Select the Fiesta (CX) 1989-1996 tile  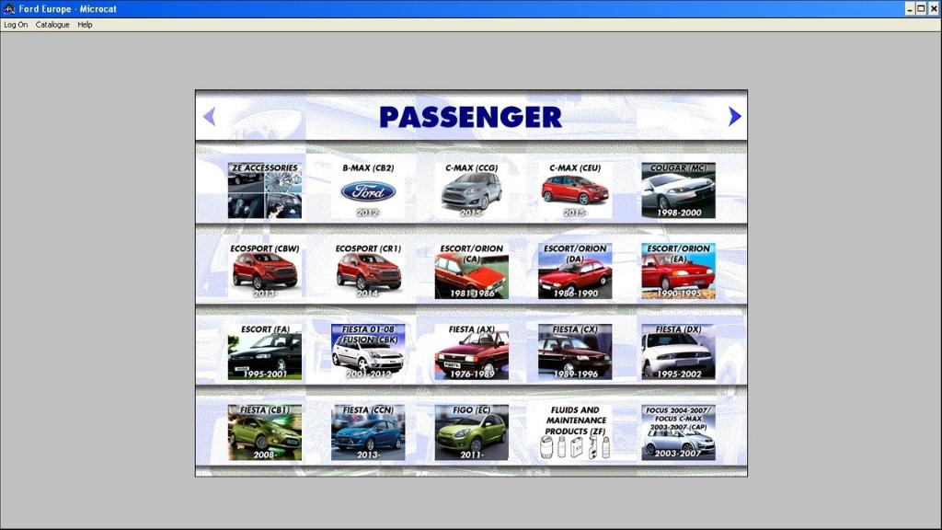click(x=575, y=352)
